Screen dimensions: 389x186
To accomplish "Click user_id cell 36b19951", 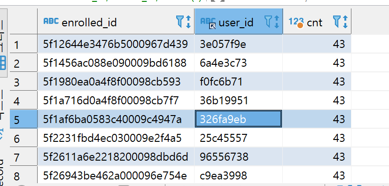I will coord(238,101).
